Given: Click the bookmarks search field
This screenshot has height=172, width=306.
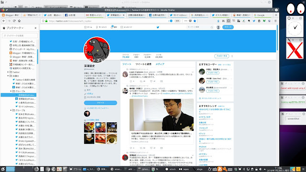Looking at the screenshot, I should pyautogui.click(x=20, y=35).
